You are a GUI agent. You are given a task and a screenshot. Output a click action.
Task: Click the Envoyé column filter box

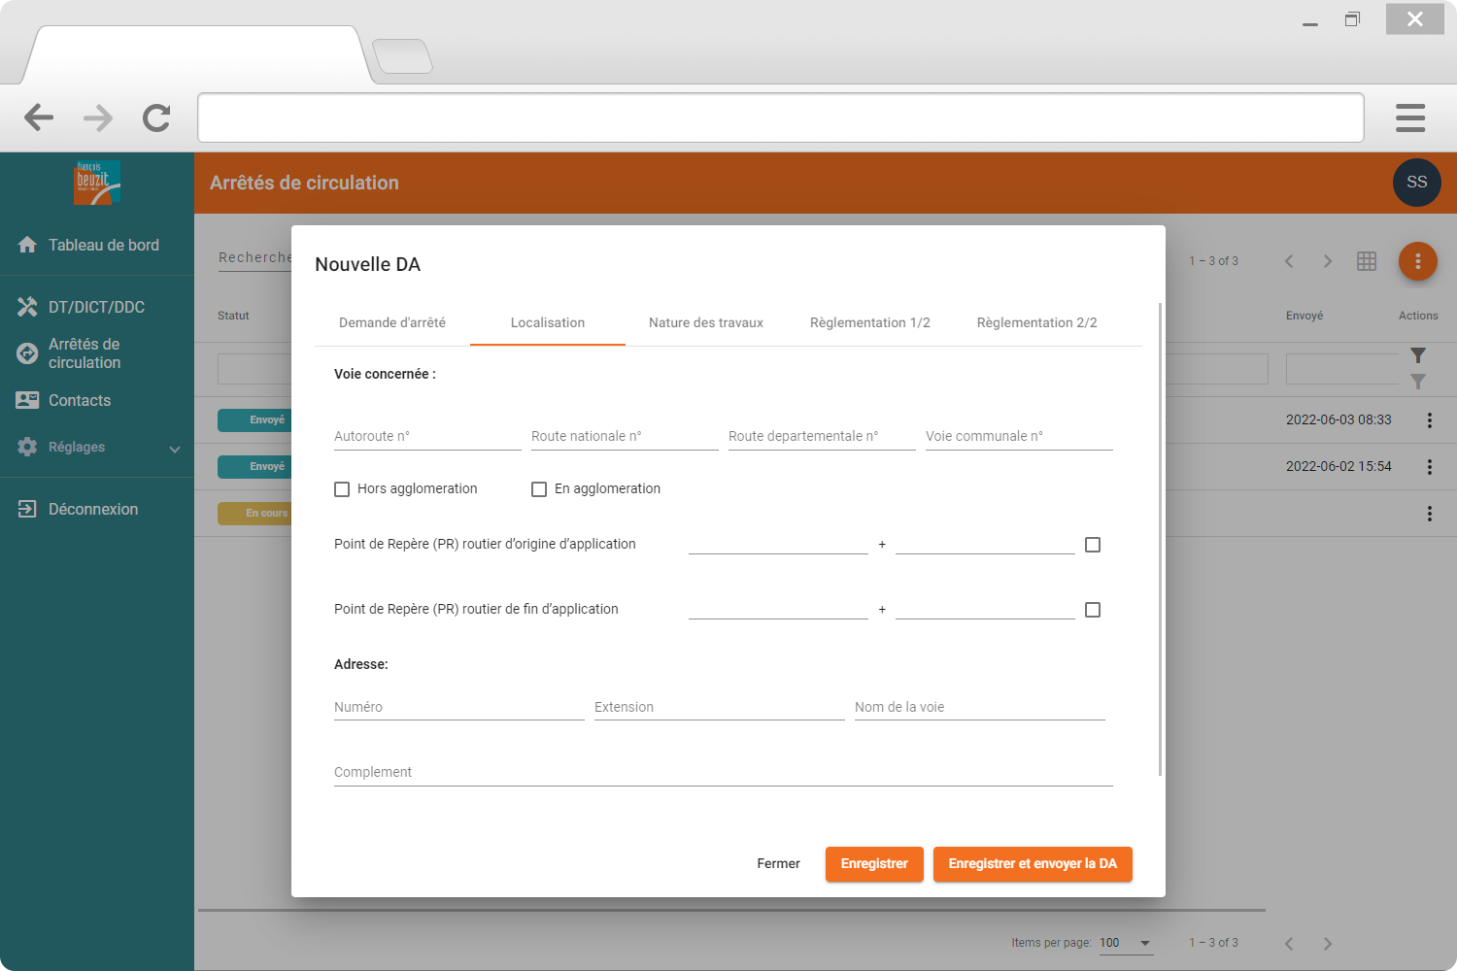tap(1342, 369)
